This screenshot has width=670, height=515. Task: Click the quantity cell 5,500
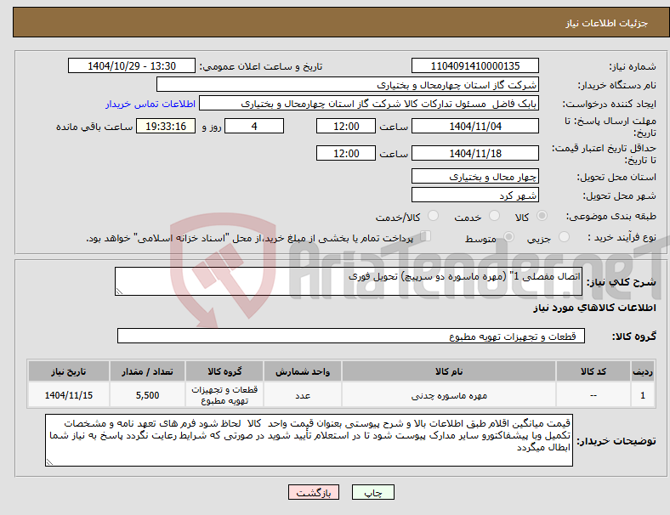[147, 395]
